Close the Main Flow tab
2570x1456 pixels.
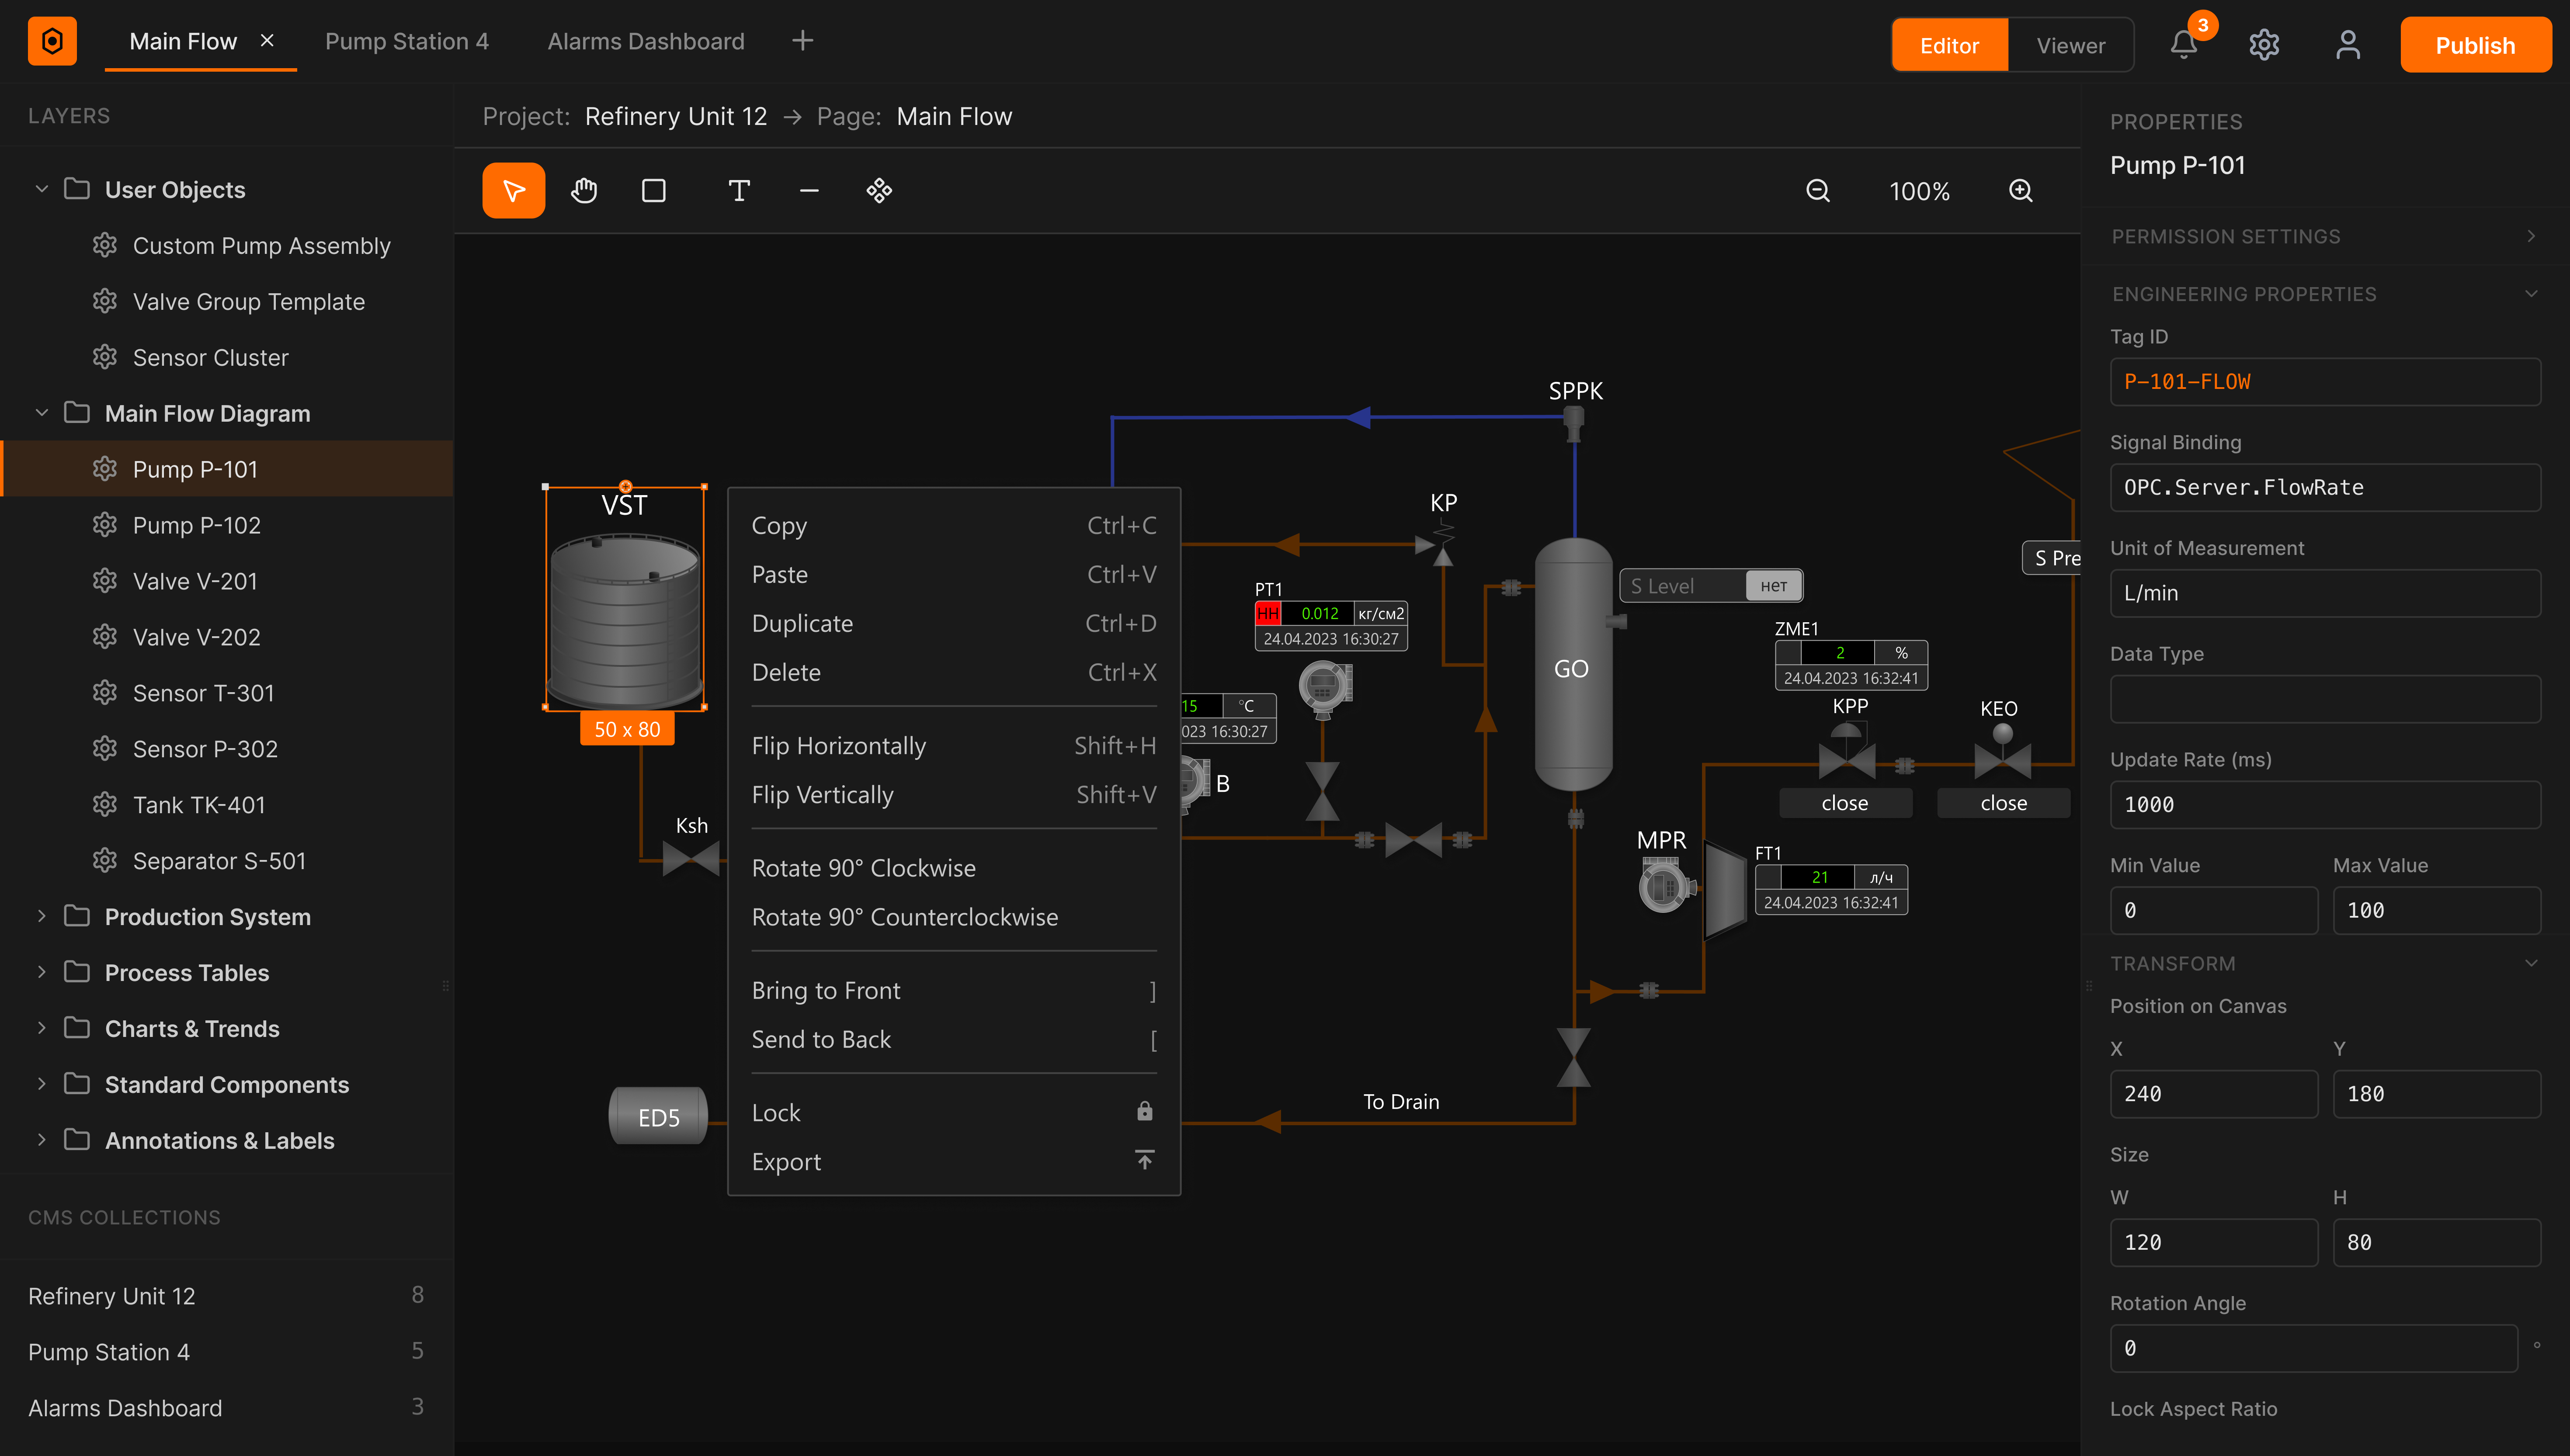click(x=267, y=41)
